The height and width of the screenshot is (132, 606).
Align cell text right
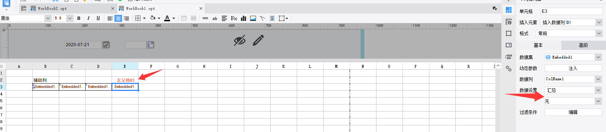[126, 18]
